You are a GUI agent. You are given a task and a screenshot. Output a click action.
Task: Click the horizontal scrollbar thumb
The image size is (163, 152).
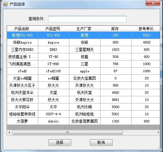tap(68, 132)
